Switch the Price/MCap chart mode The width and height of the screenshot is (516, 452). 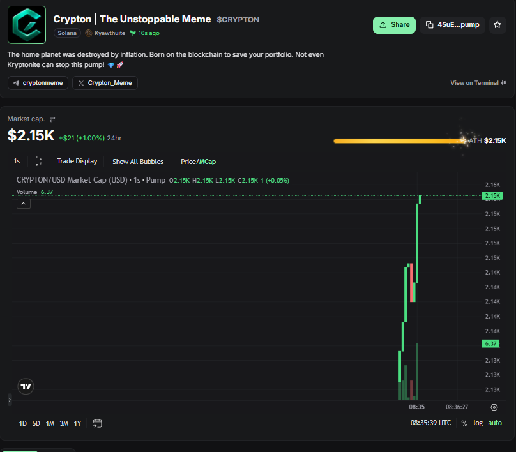pyautogui.click(x=199, y=162)
